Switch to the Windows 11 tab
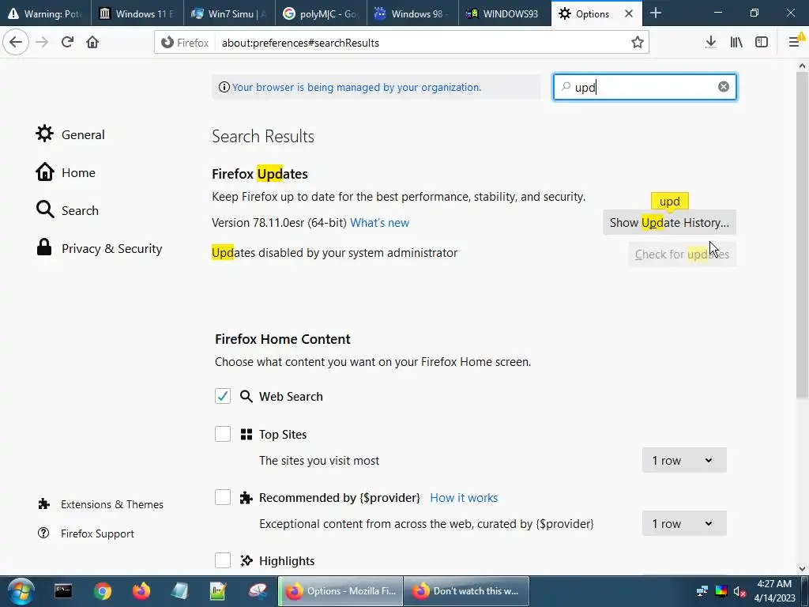809x607 pixels. [x=137, y=14]
